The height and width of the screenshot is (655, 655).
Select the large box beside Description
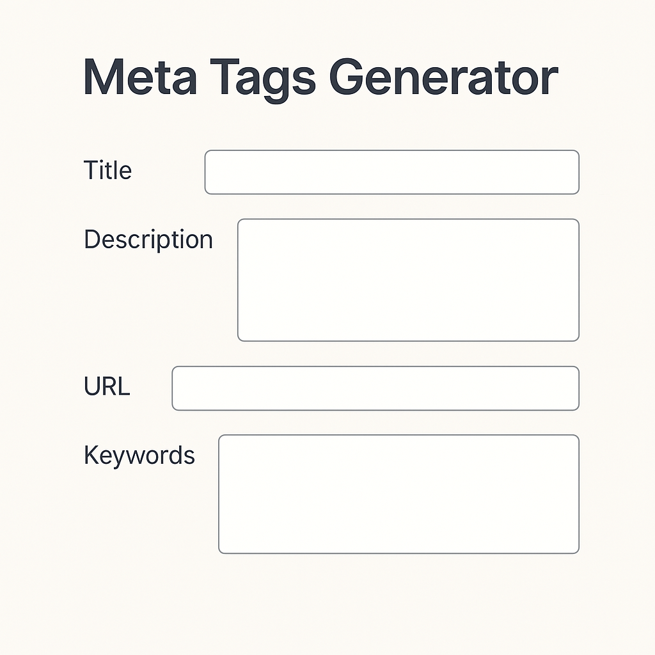coord(408,280)
